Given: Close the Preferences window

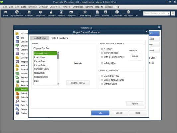Looking at the screenshot, I should [x=159, y=27].
